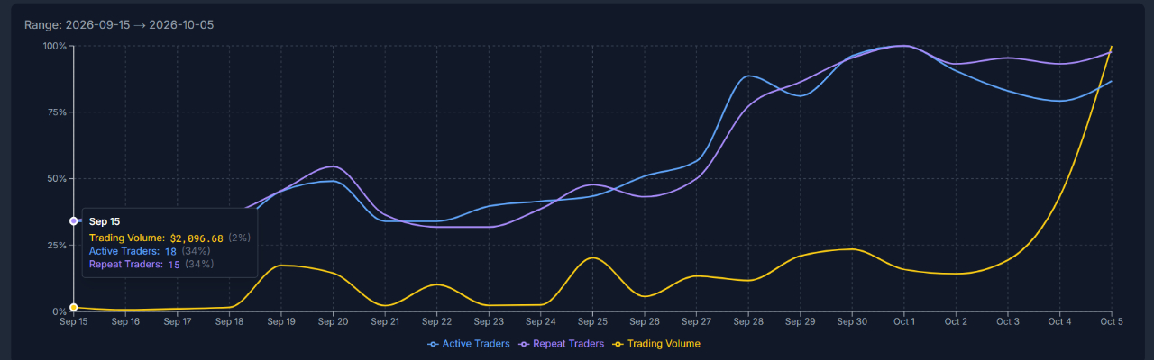
Task: Click the Sep 17 x-axis label
Action: coord(178,320)
